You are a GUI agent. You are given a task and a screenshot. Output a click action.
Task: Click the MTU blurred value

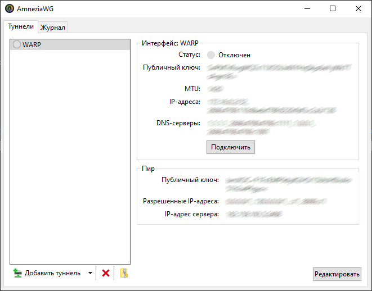click(215, 89)
